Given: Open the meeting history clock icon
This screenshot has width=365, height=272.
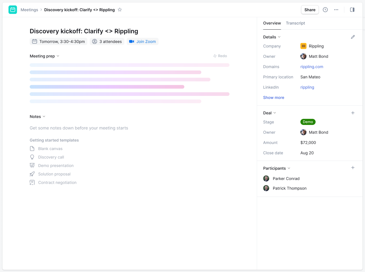Looking at the screenshot, I should point(325,10).
